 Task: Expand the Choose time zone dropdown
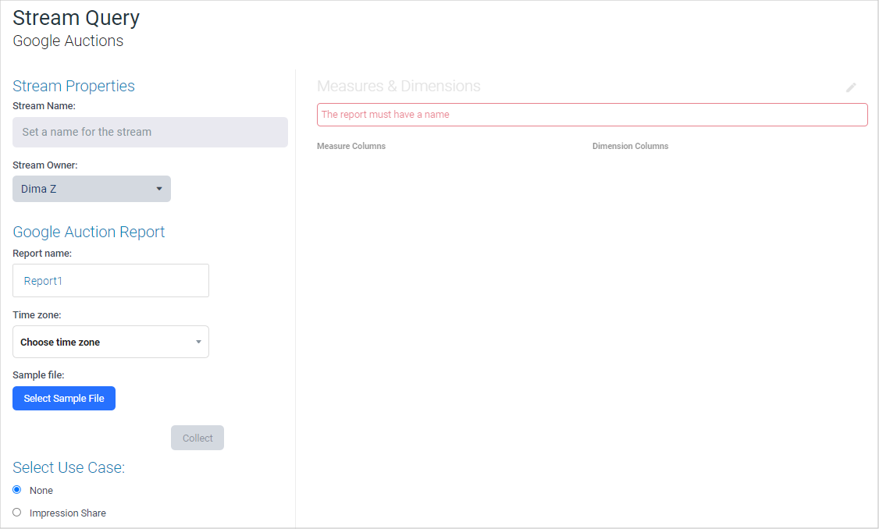111,342
